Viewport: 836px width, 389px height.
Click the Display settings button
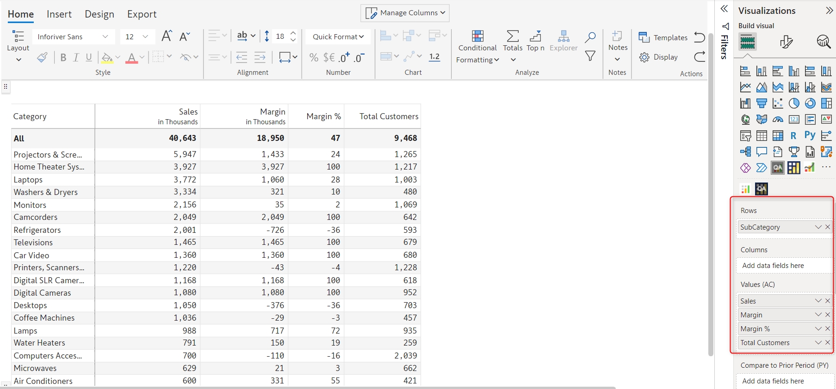(658, 57)
